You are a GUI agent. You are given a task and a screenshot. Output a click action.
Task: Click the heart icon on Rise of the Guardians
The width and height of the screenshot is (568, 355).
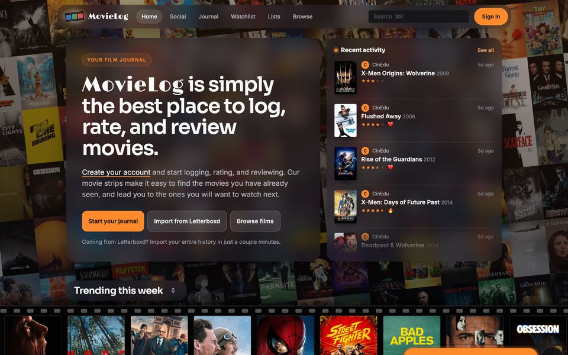pyautogui.click(x=390, y=167)
